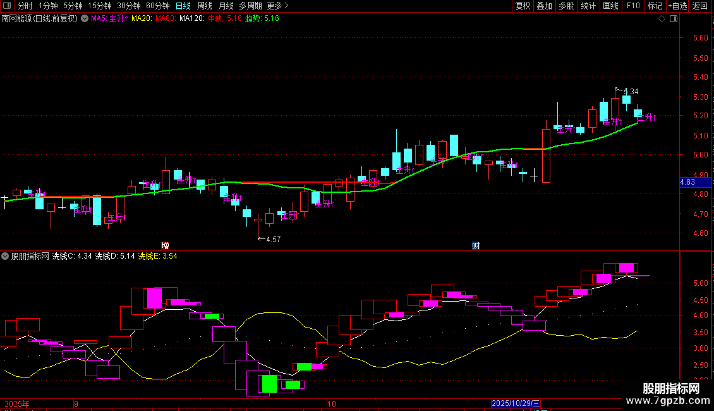The width and height of the screenshot is (714, 411).
Task: Switch to 15分钟 period
Action: pos(100,6)
